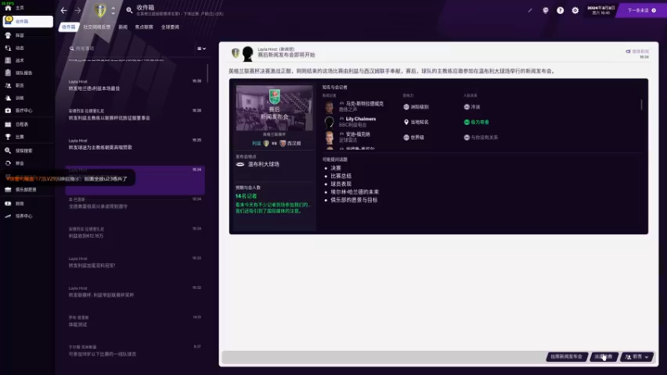
Task: Click the 俱乐部的愿景与目标 topic
Action: click(354, 200)
